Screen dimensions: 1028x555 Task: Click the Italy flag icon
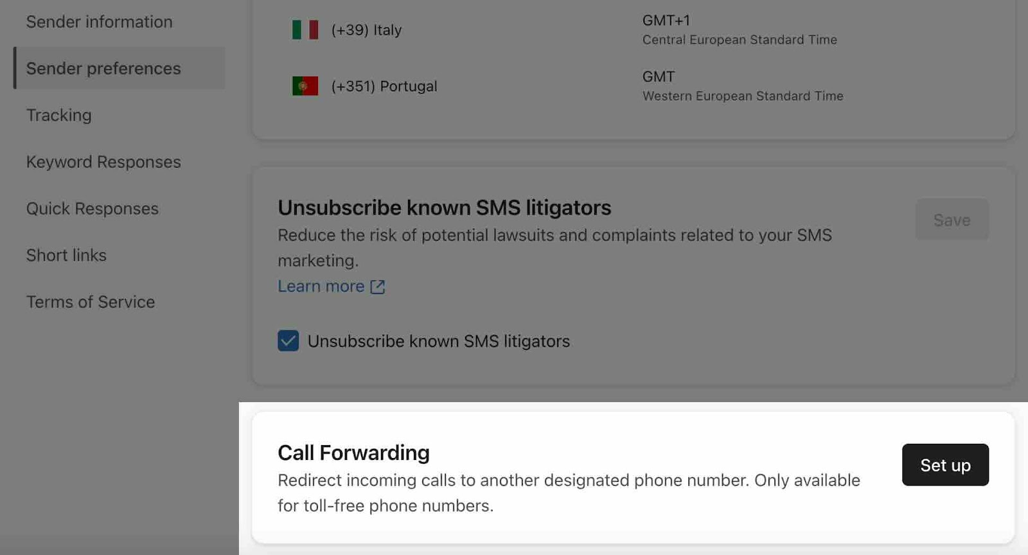[305, 29]
